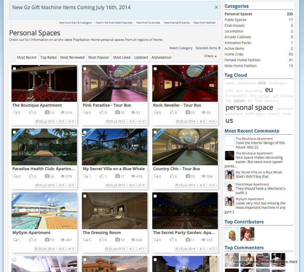Viewport: 304px width, 272px height.
Task: Click calendar date badge on Rock Reveller Tour Bus
Action: click(186, 121)
